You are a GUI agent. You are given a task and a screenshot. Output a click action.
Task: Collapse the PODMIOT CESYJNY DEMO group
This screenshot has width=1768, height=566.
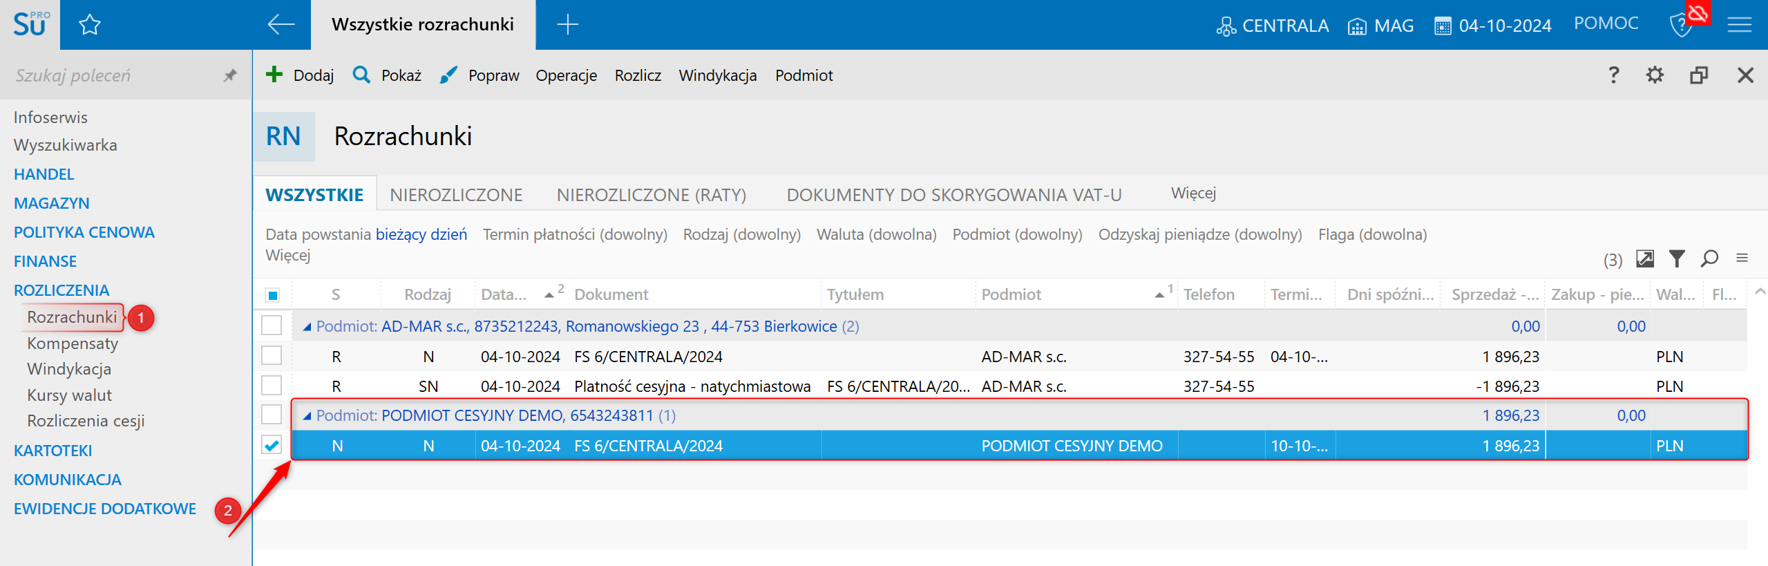(x=307, y=416)
